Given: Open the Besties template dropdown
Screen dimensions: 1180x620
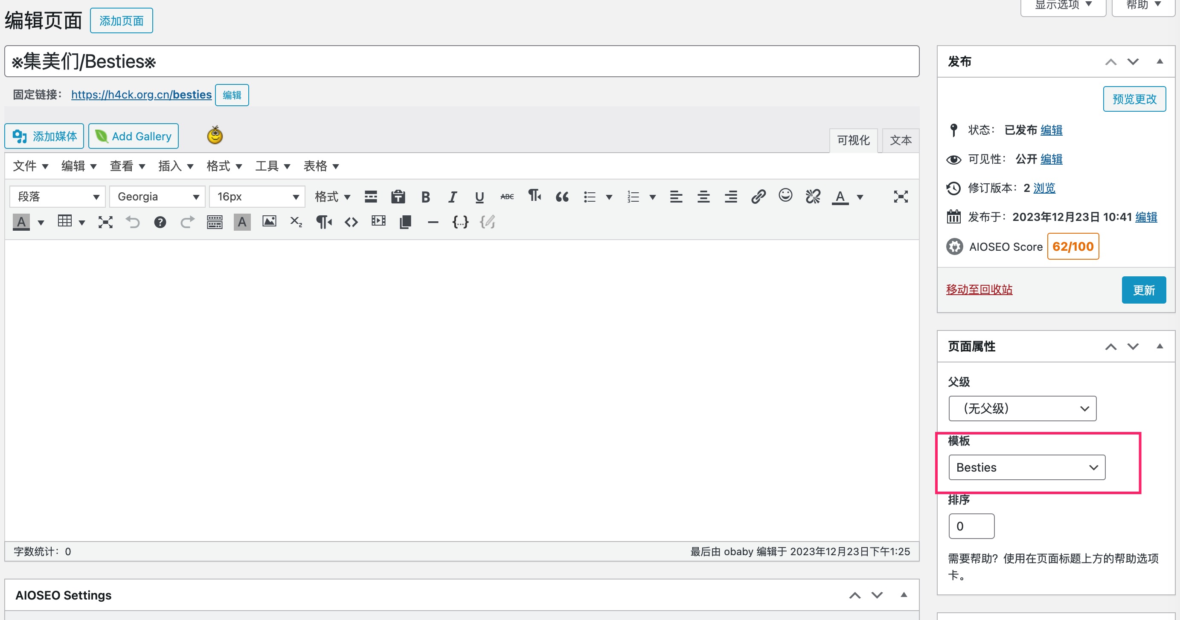Looking at the screenshot, I should [1026, 467].
